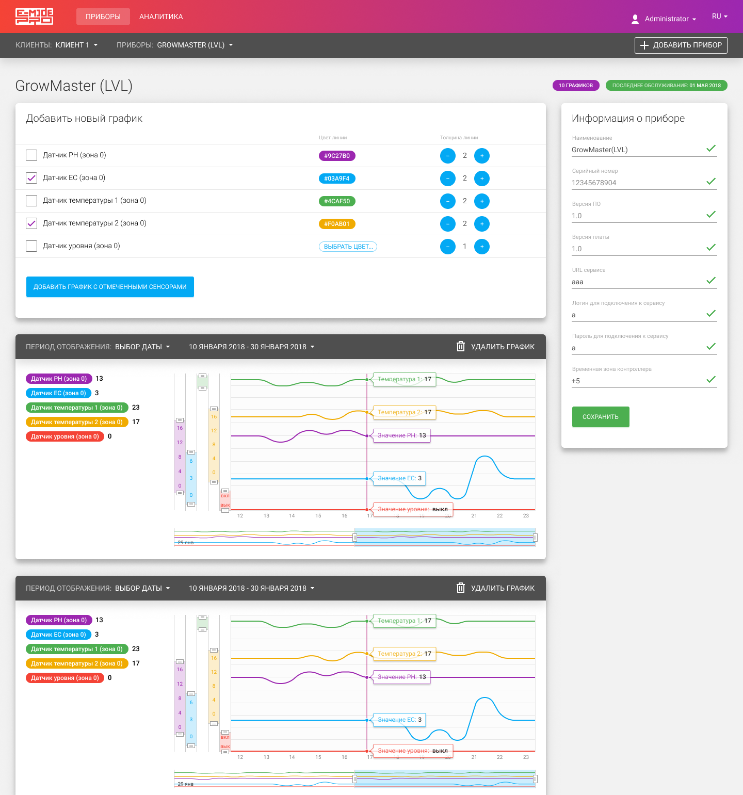Click the checkmark beside Наименование field
Viewport: 743px width, 795px height.
pyautogui.click(x=711, y=149)
